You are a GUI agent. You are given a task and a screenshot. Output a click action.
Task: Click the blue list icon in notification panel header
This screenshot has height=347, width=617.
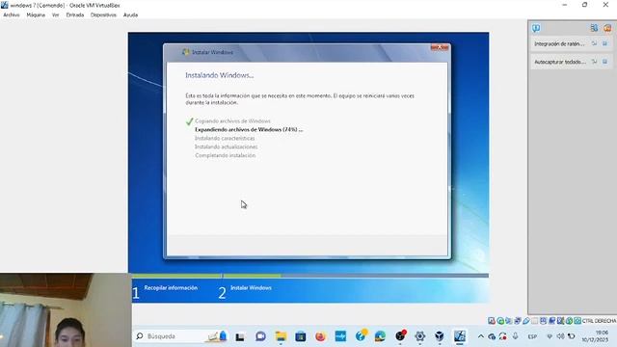click(594, 28)
